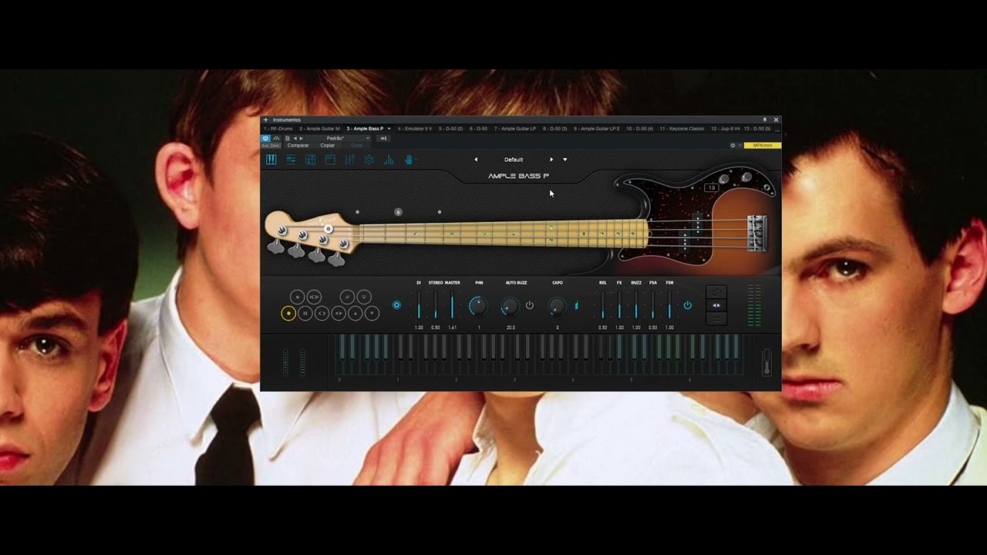987x555 pixels.
Task: Go to previous DAW preset arrow
Action: click(295, 139)
